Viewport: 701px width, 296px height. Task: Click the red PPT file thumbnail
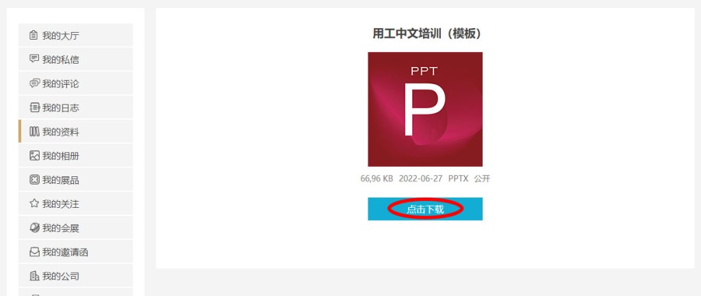[x=425, y=109]
